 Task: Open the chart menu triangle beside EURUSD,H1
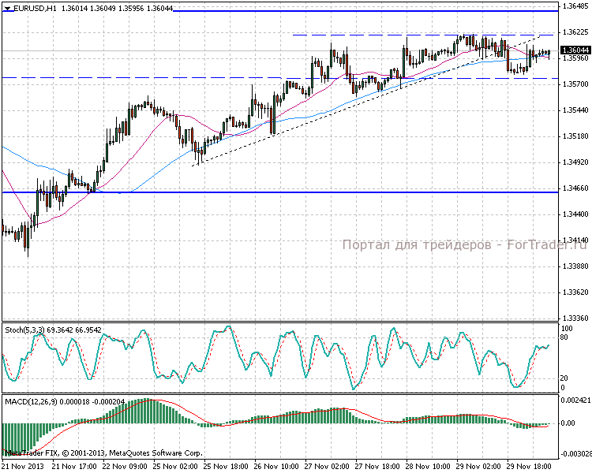(8, 9)
